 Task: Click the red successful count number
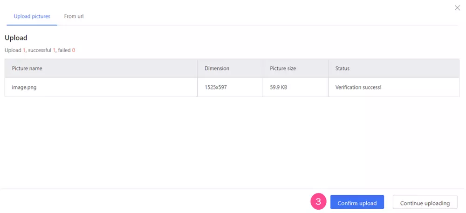coord(54,50)
